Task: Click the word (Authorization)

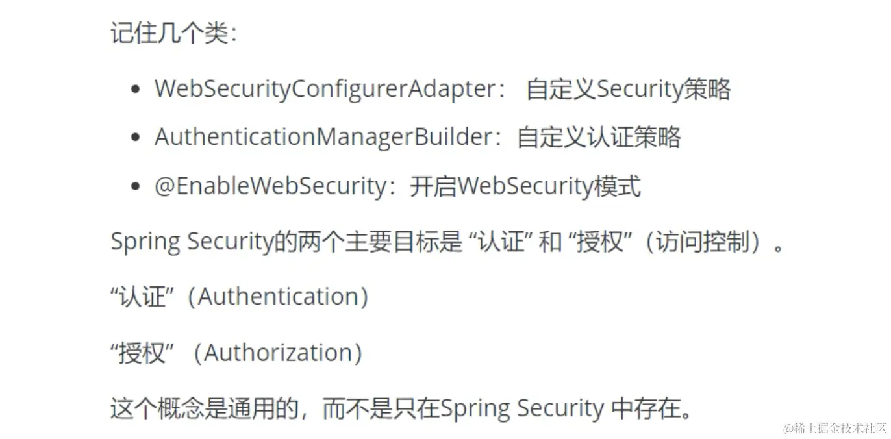Action: click(x=282, y=353)
